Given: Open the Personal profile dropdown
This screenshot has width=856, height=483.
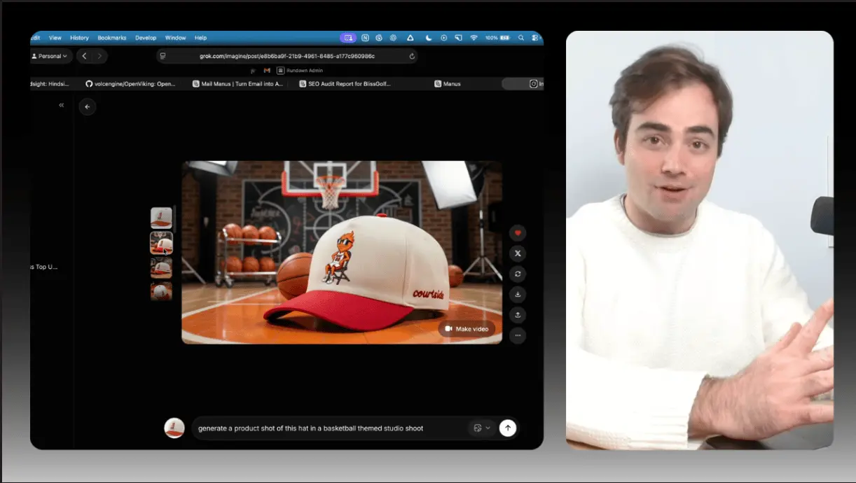Looking at the screenshot, I should pos(50,56).
